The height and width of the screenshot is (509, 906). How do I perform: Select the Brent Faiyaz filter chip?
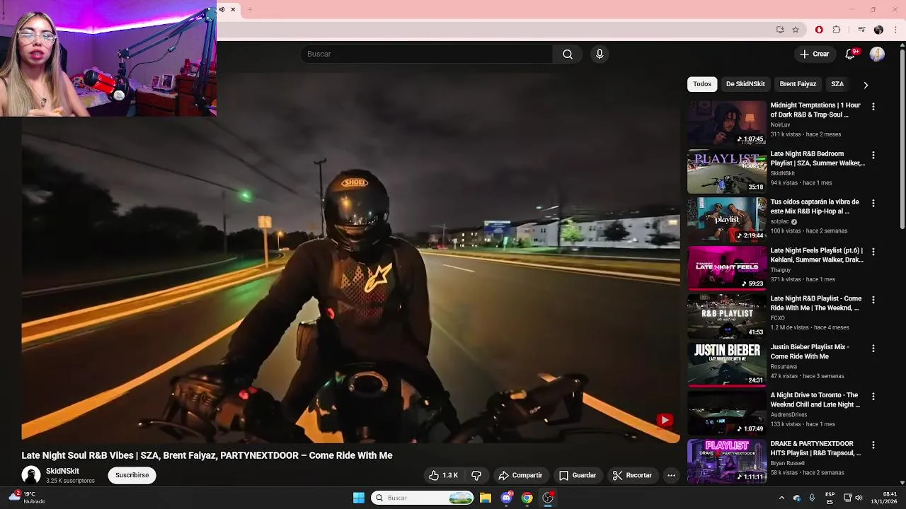(798, 84)
